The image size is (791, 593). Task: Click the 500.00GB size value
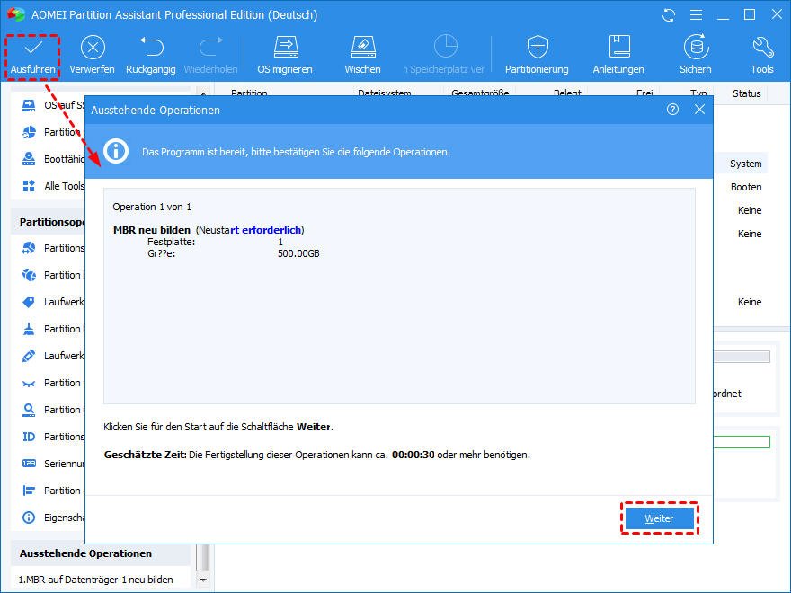pyautogui.click(x=298, y=253)
